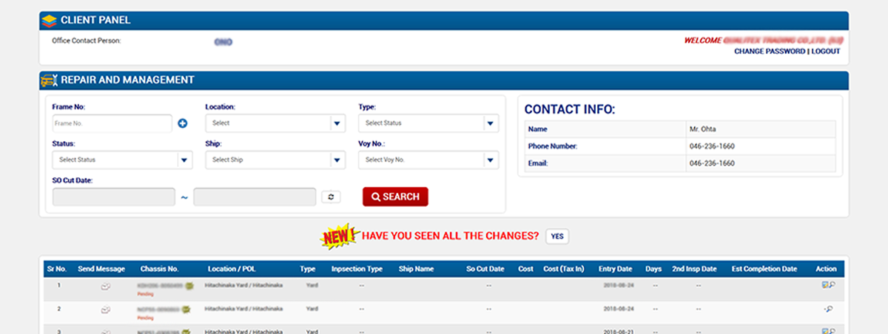Click the action icons in row 1
The height and width of the screenshot is (334, 888).
coord(828,285)
